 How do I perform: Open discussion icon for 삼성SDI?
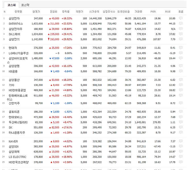[181, 146]
